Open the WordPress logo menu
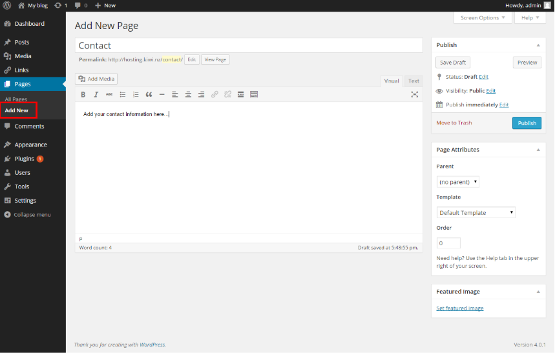 (7, 5)
